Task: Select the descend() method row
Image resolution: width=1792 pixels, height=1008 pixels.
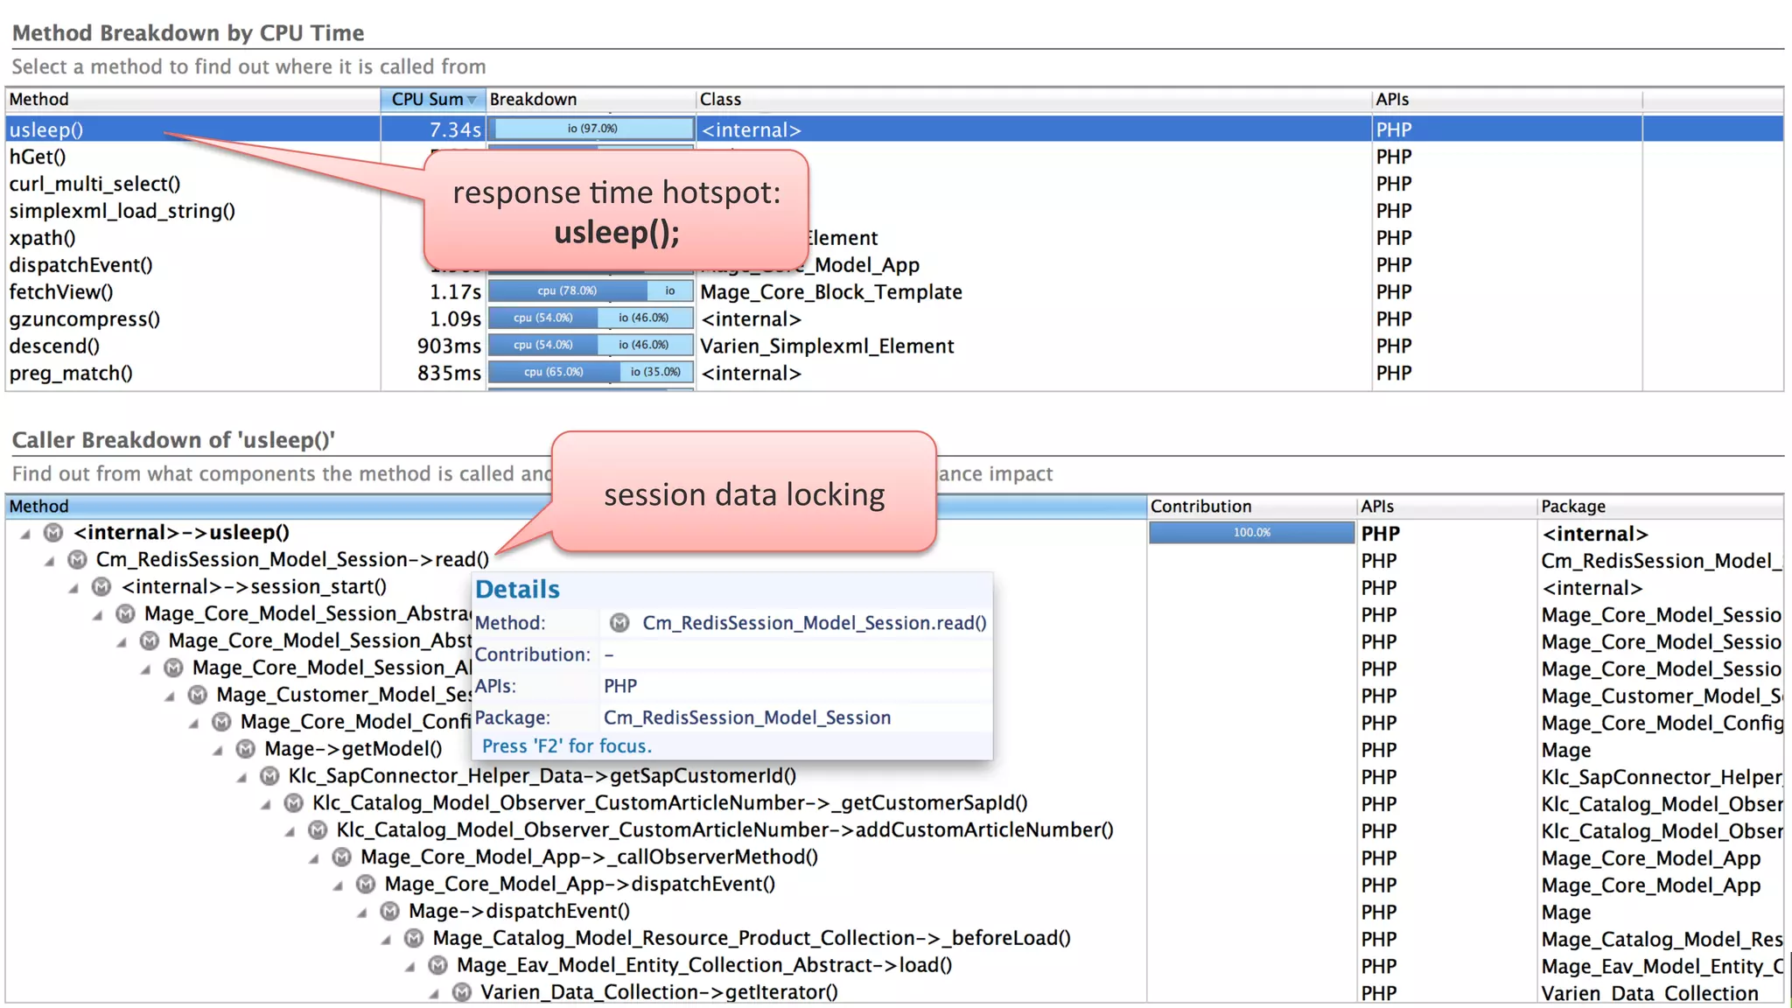Action: 894,346
